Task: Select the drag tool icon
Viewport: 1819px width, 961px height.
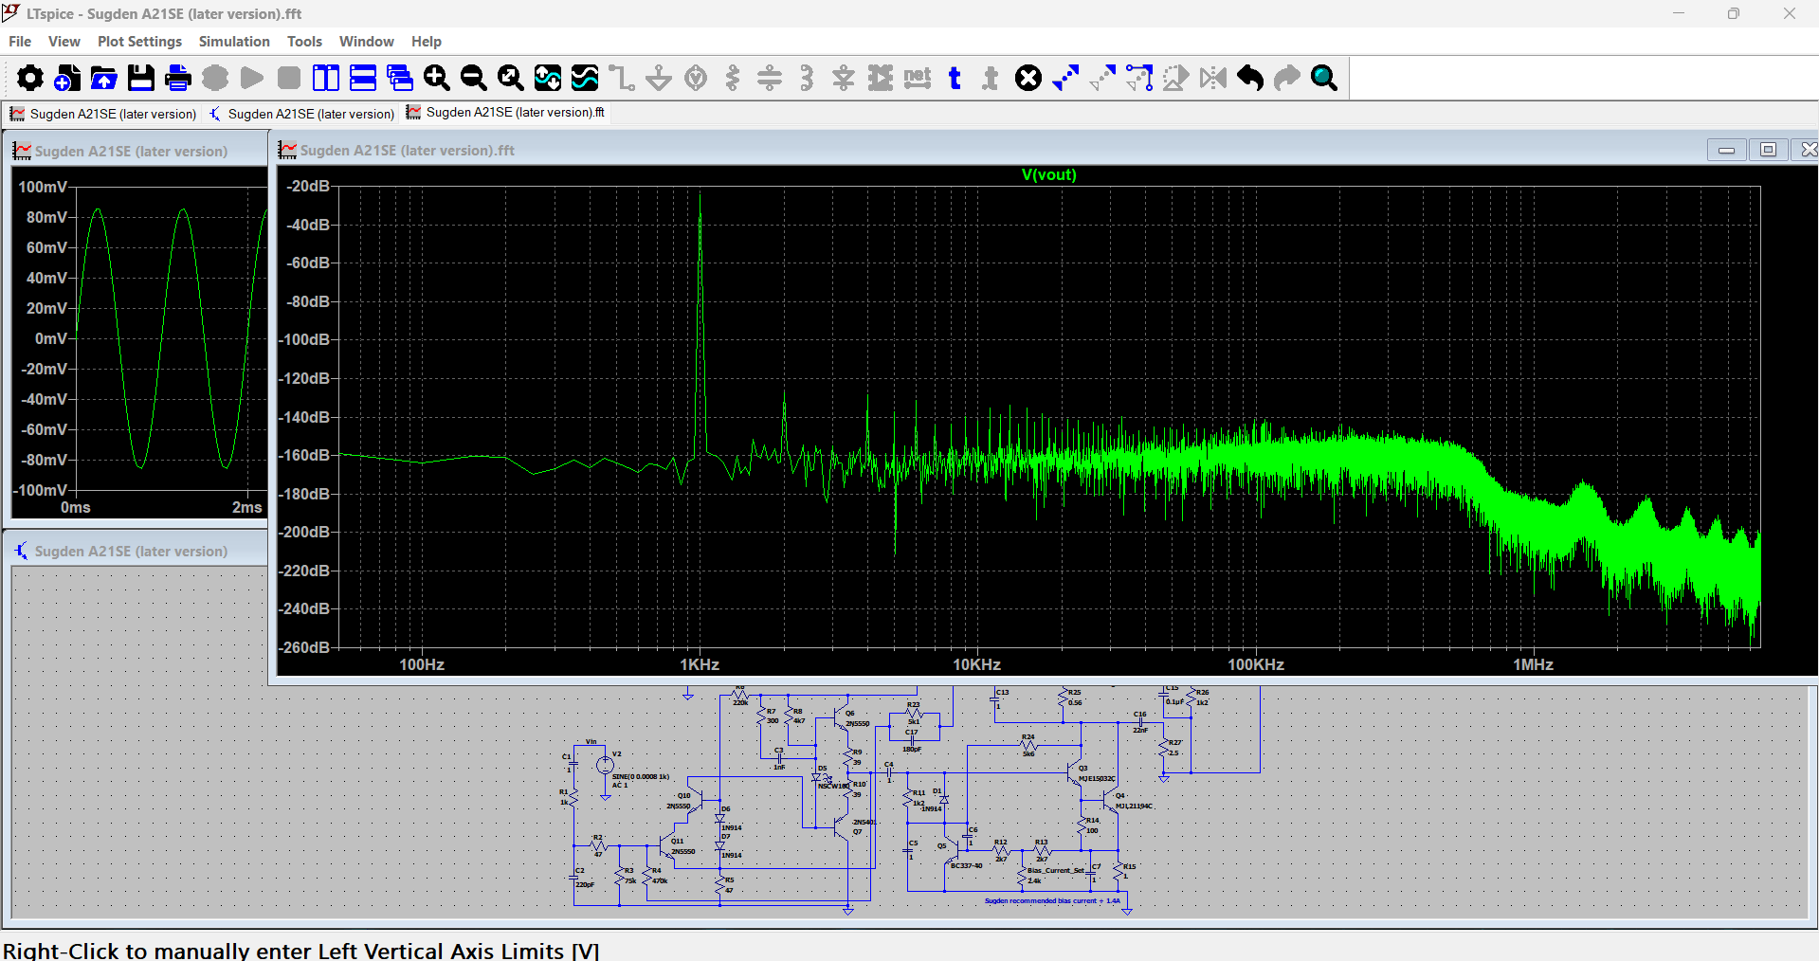Action: 1139,78
